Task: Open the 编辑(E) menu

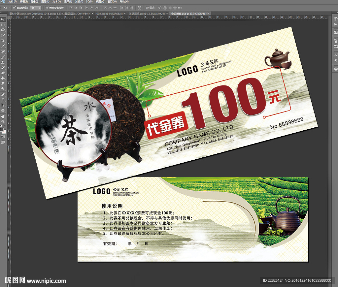Action: [x=24, y=2]
